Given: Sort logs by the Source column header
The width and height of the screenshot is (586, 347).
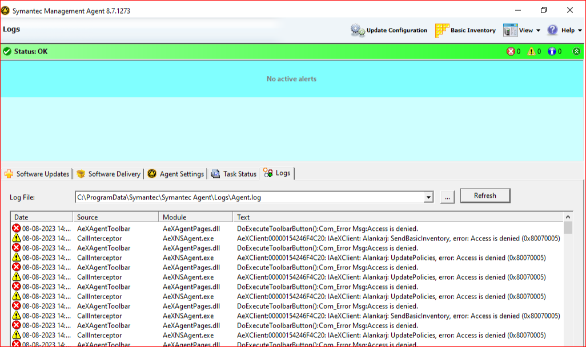Looking at the screenshot, I should (x=115, y=217).
